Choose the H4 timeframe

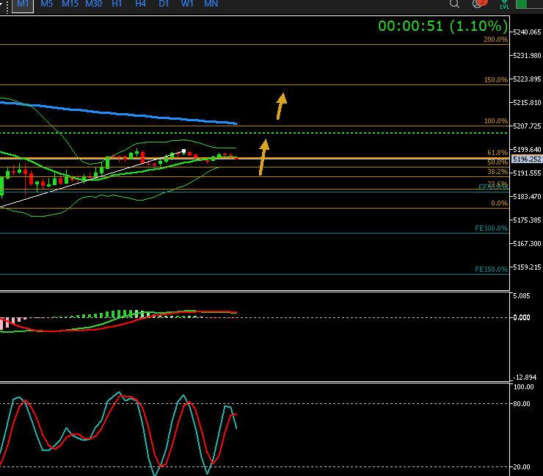[140, 4]
